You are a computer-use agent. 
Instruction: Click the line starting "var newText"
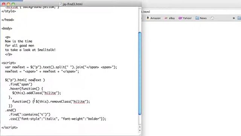[61, 67]
